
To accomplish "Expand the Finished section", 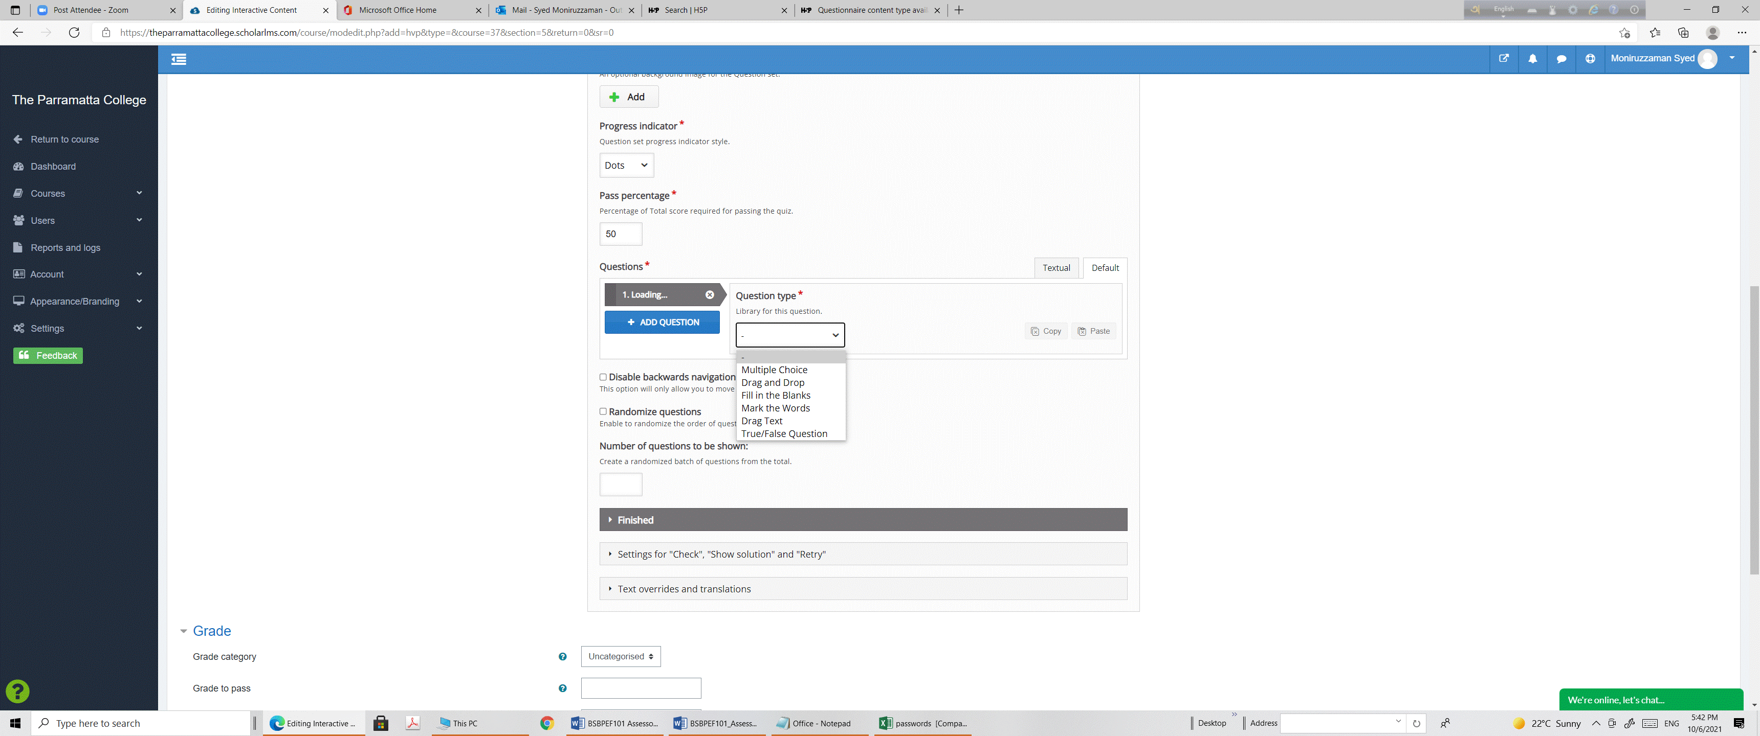I will [863, 520].
